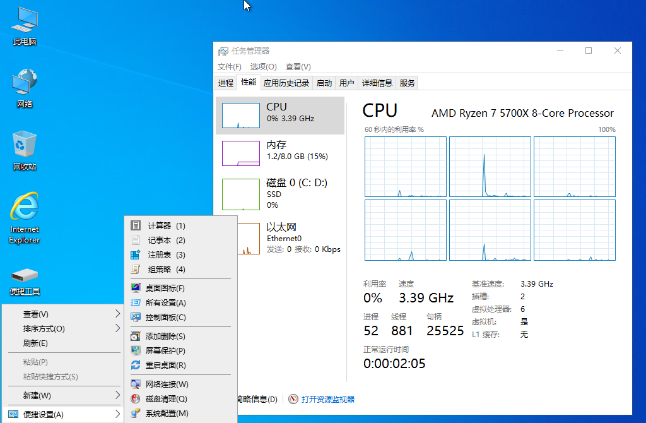
Task: Choose 查看(V) in the desktop context menu
Action: pyautogui.click(x=62, y=314)
